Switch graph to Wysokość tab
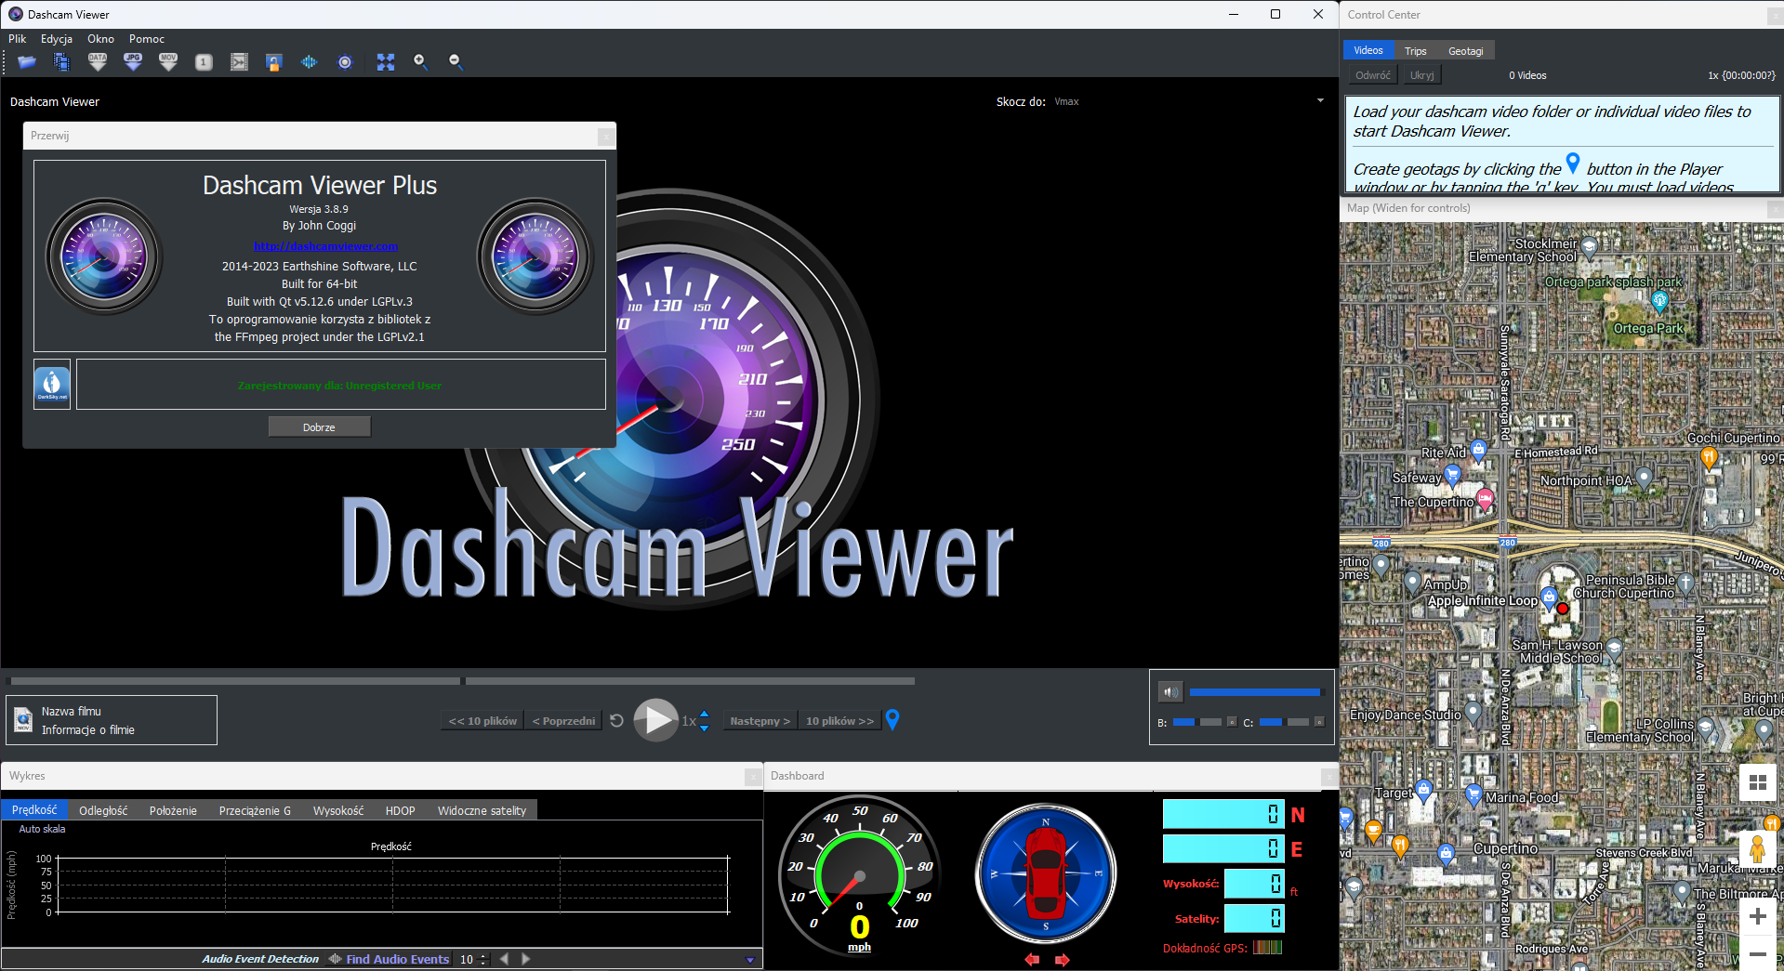The height and width of the screenshot is (971, 1784). [x=338, y=810]
